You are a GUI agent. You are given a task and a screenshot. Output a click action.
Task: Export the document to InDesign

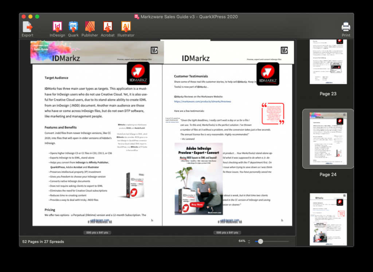pyautogui.click(x=57, y=26)
